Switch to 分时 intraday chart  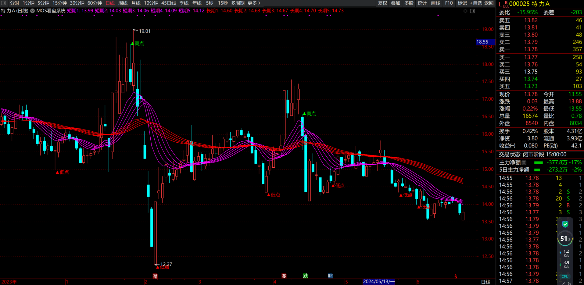pyautogui.click(x=14, y=3)
